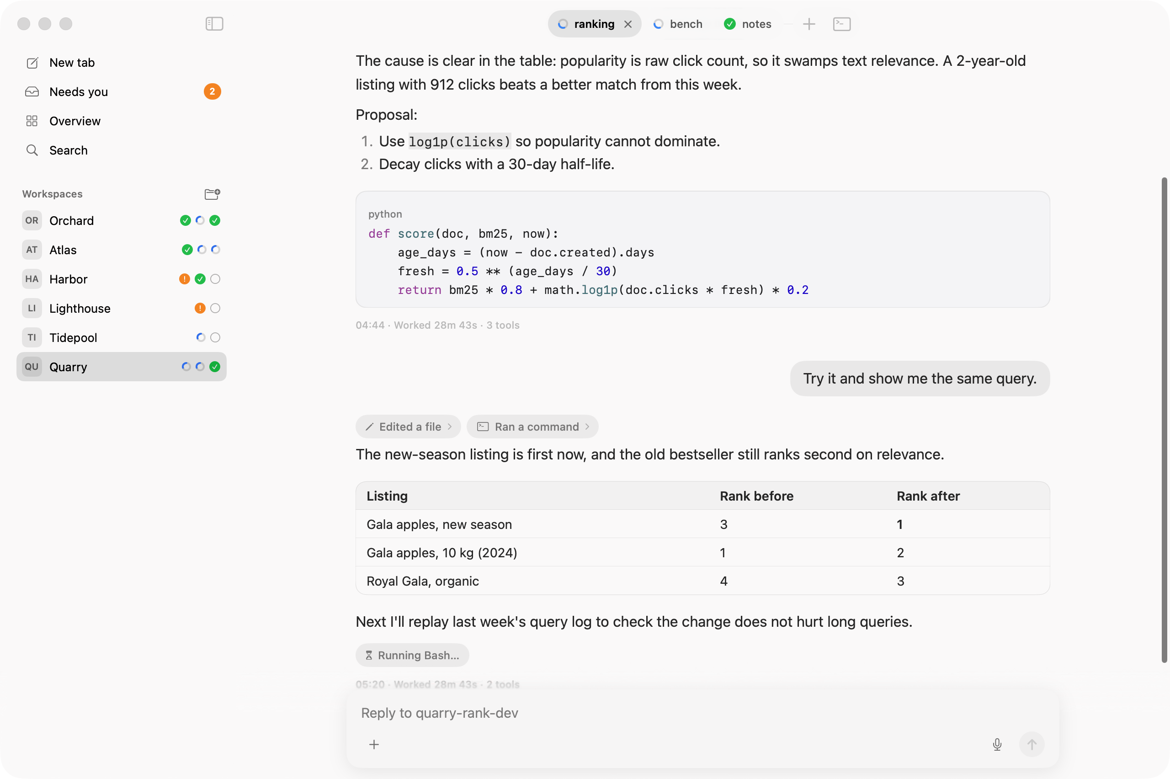Screen dimensions: 1170x779
Task: Click the Listing column header
Action: pyautogui.click(x=387, y=496)
